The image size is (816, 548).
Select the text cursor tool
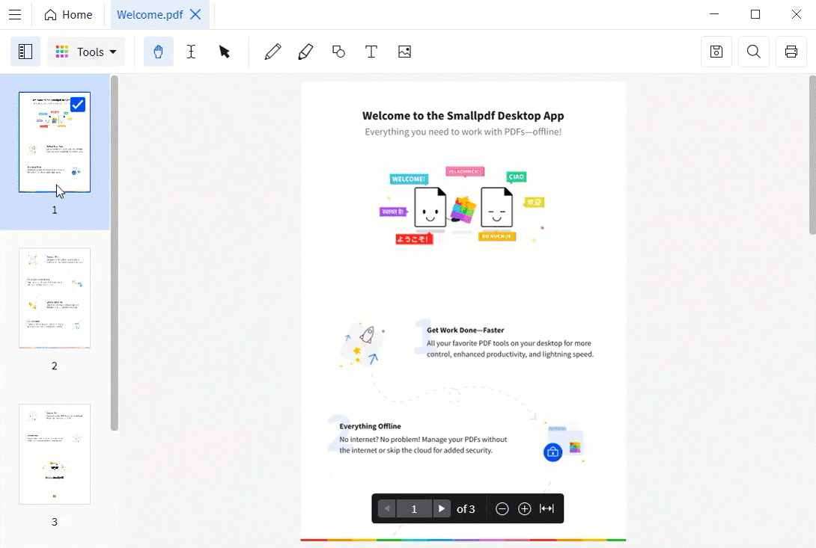tap(191, 52)
